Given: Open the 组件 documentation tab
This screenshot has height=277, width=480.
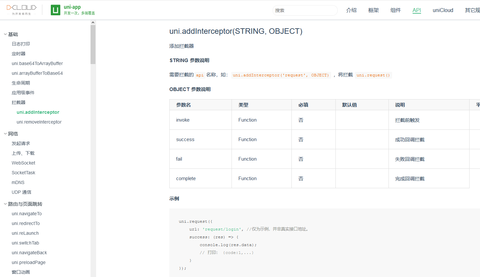Looking at the screenshot, I should (x=396, y=10).
